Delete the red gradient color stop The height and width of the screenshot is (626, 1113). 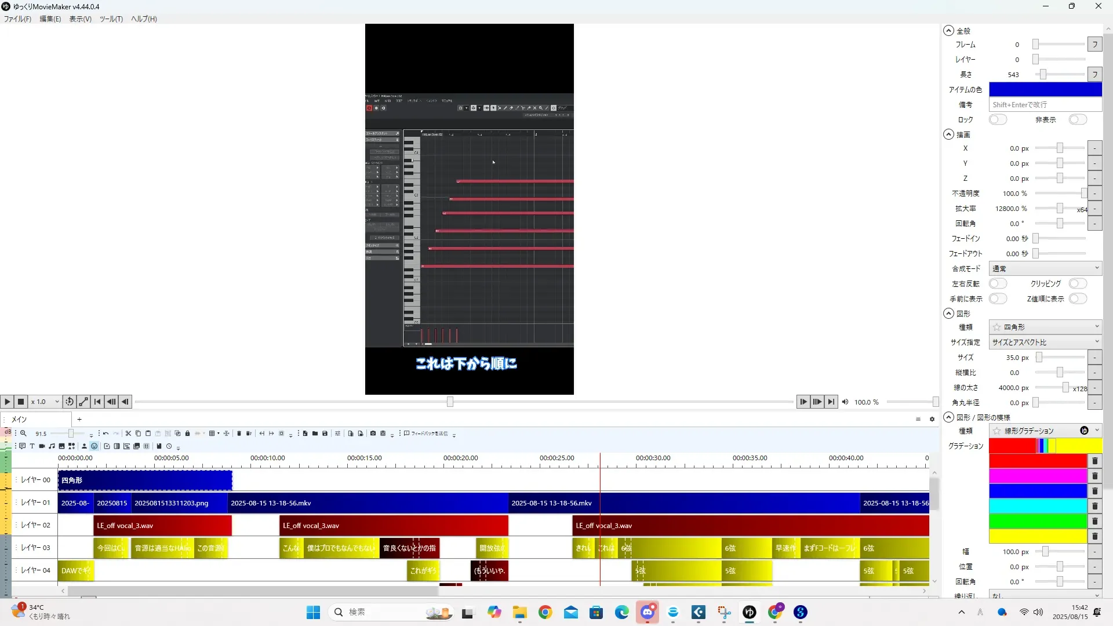(1094, 461)
